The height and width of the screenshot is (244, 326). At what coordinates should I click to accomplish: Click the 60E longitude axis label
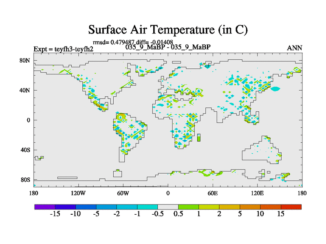click(x=213, y=193)
